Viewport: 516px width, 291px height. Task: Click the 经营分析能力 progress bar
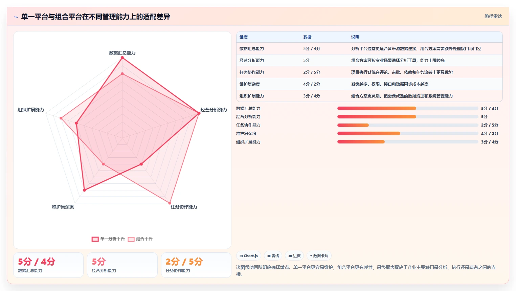coord(408,117)
